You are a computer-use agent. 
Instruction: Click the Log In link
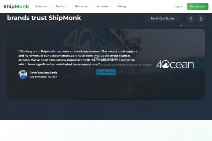pos(178,6)
